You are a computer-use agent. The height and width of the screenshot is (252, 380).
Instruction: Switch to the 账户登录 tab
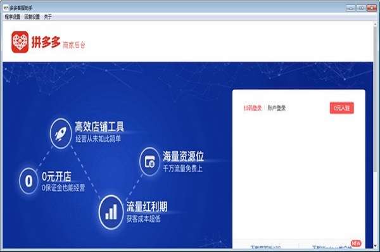tap(277, 108)
